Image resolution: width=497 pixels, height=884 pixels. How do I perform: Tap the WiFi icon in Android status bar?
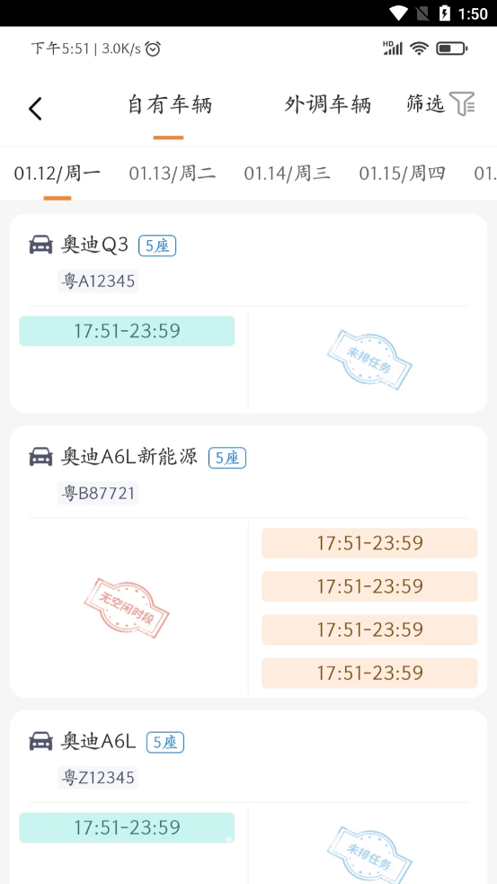click(398, 13)
